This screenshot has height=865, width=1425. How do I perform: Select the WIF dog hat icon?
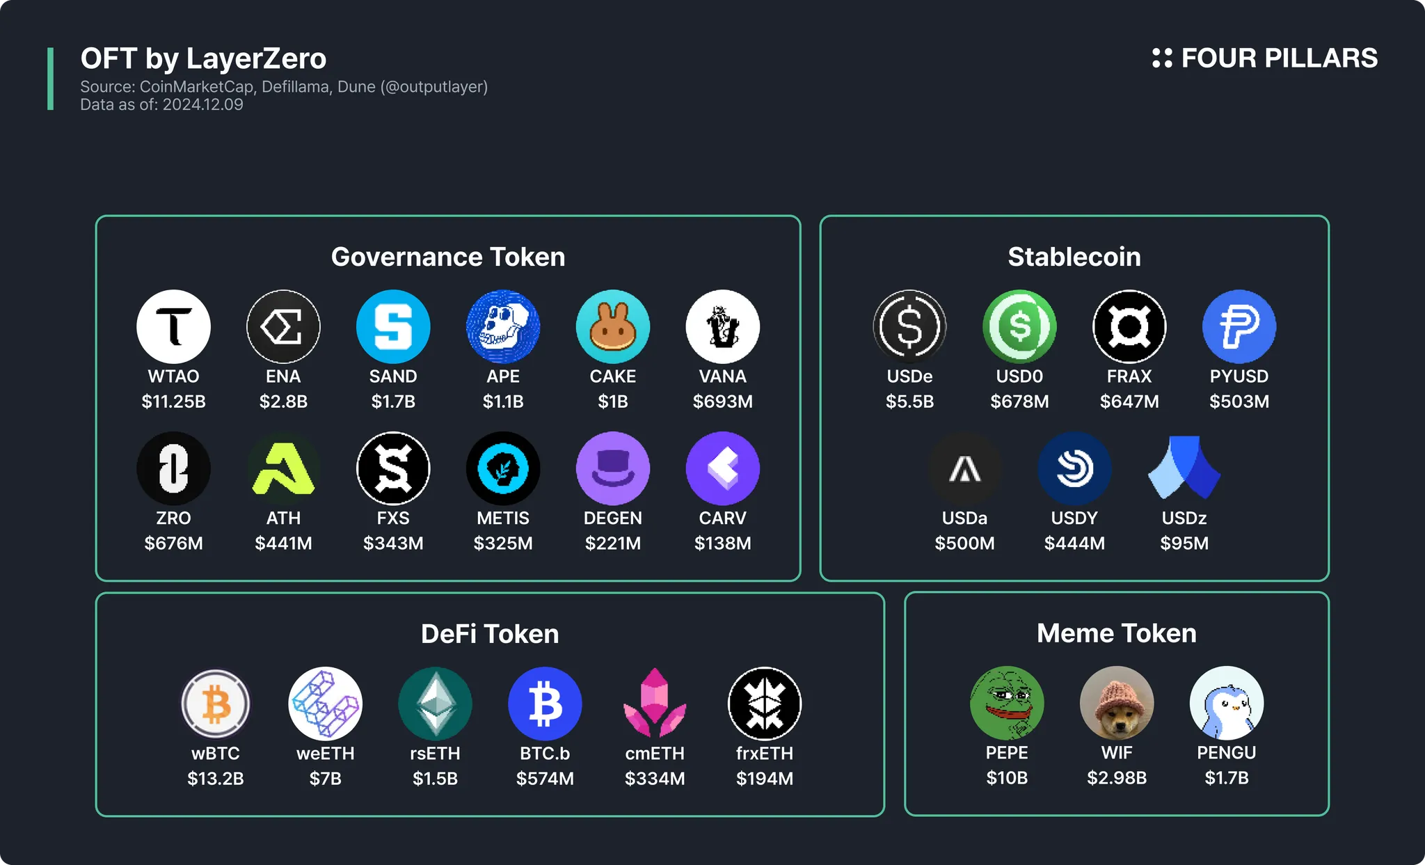pos(1117,703)
